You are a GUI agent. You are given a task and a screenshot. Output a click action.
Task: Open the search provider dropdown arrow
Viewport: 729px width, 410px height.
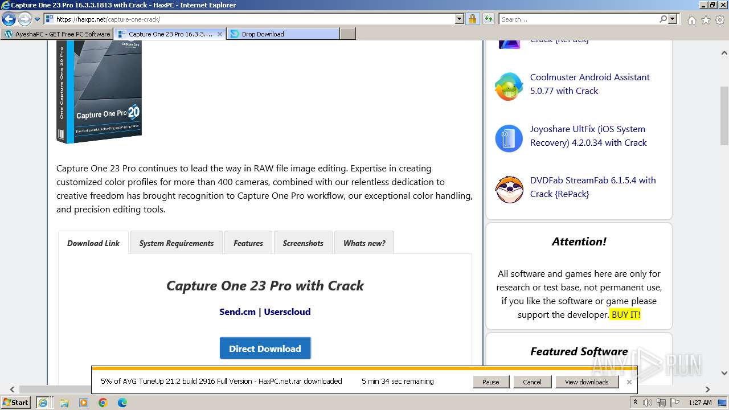[x=673, y=19]
